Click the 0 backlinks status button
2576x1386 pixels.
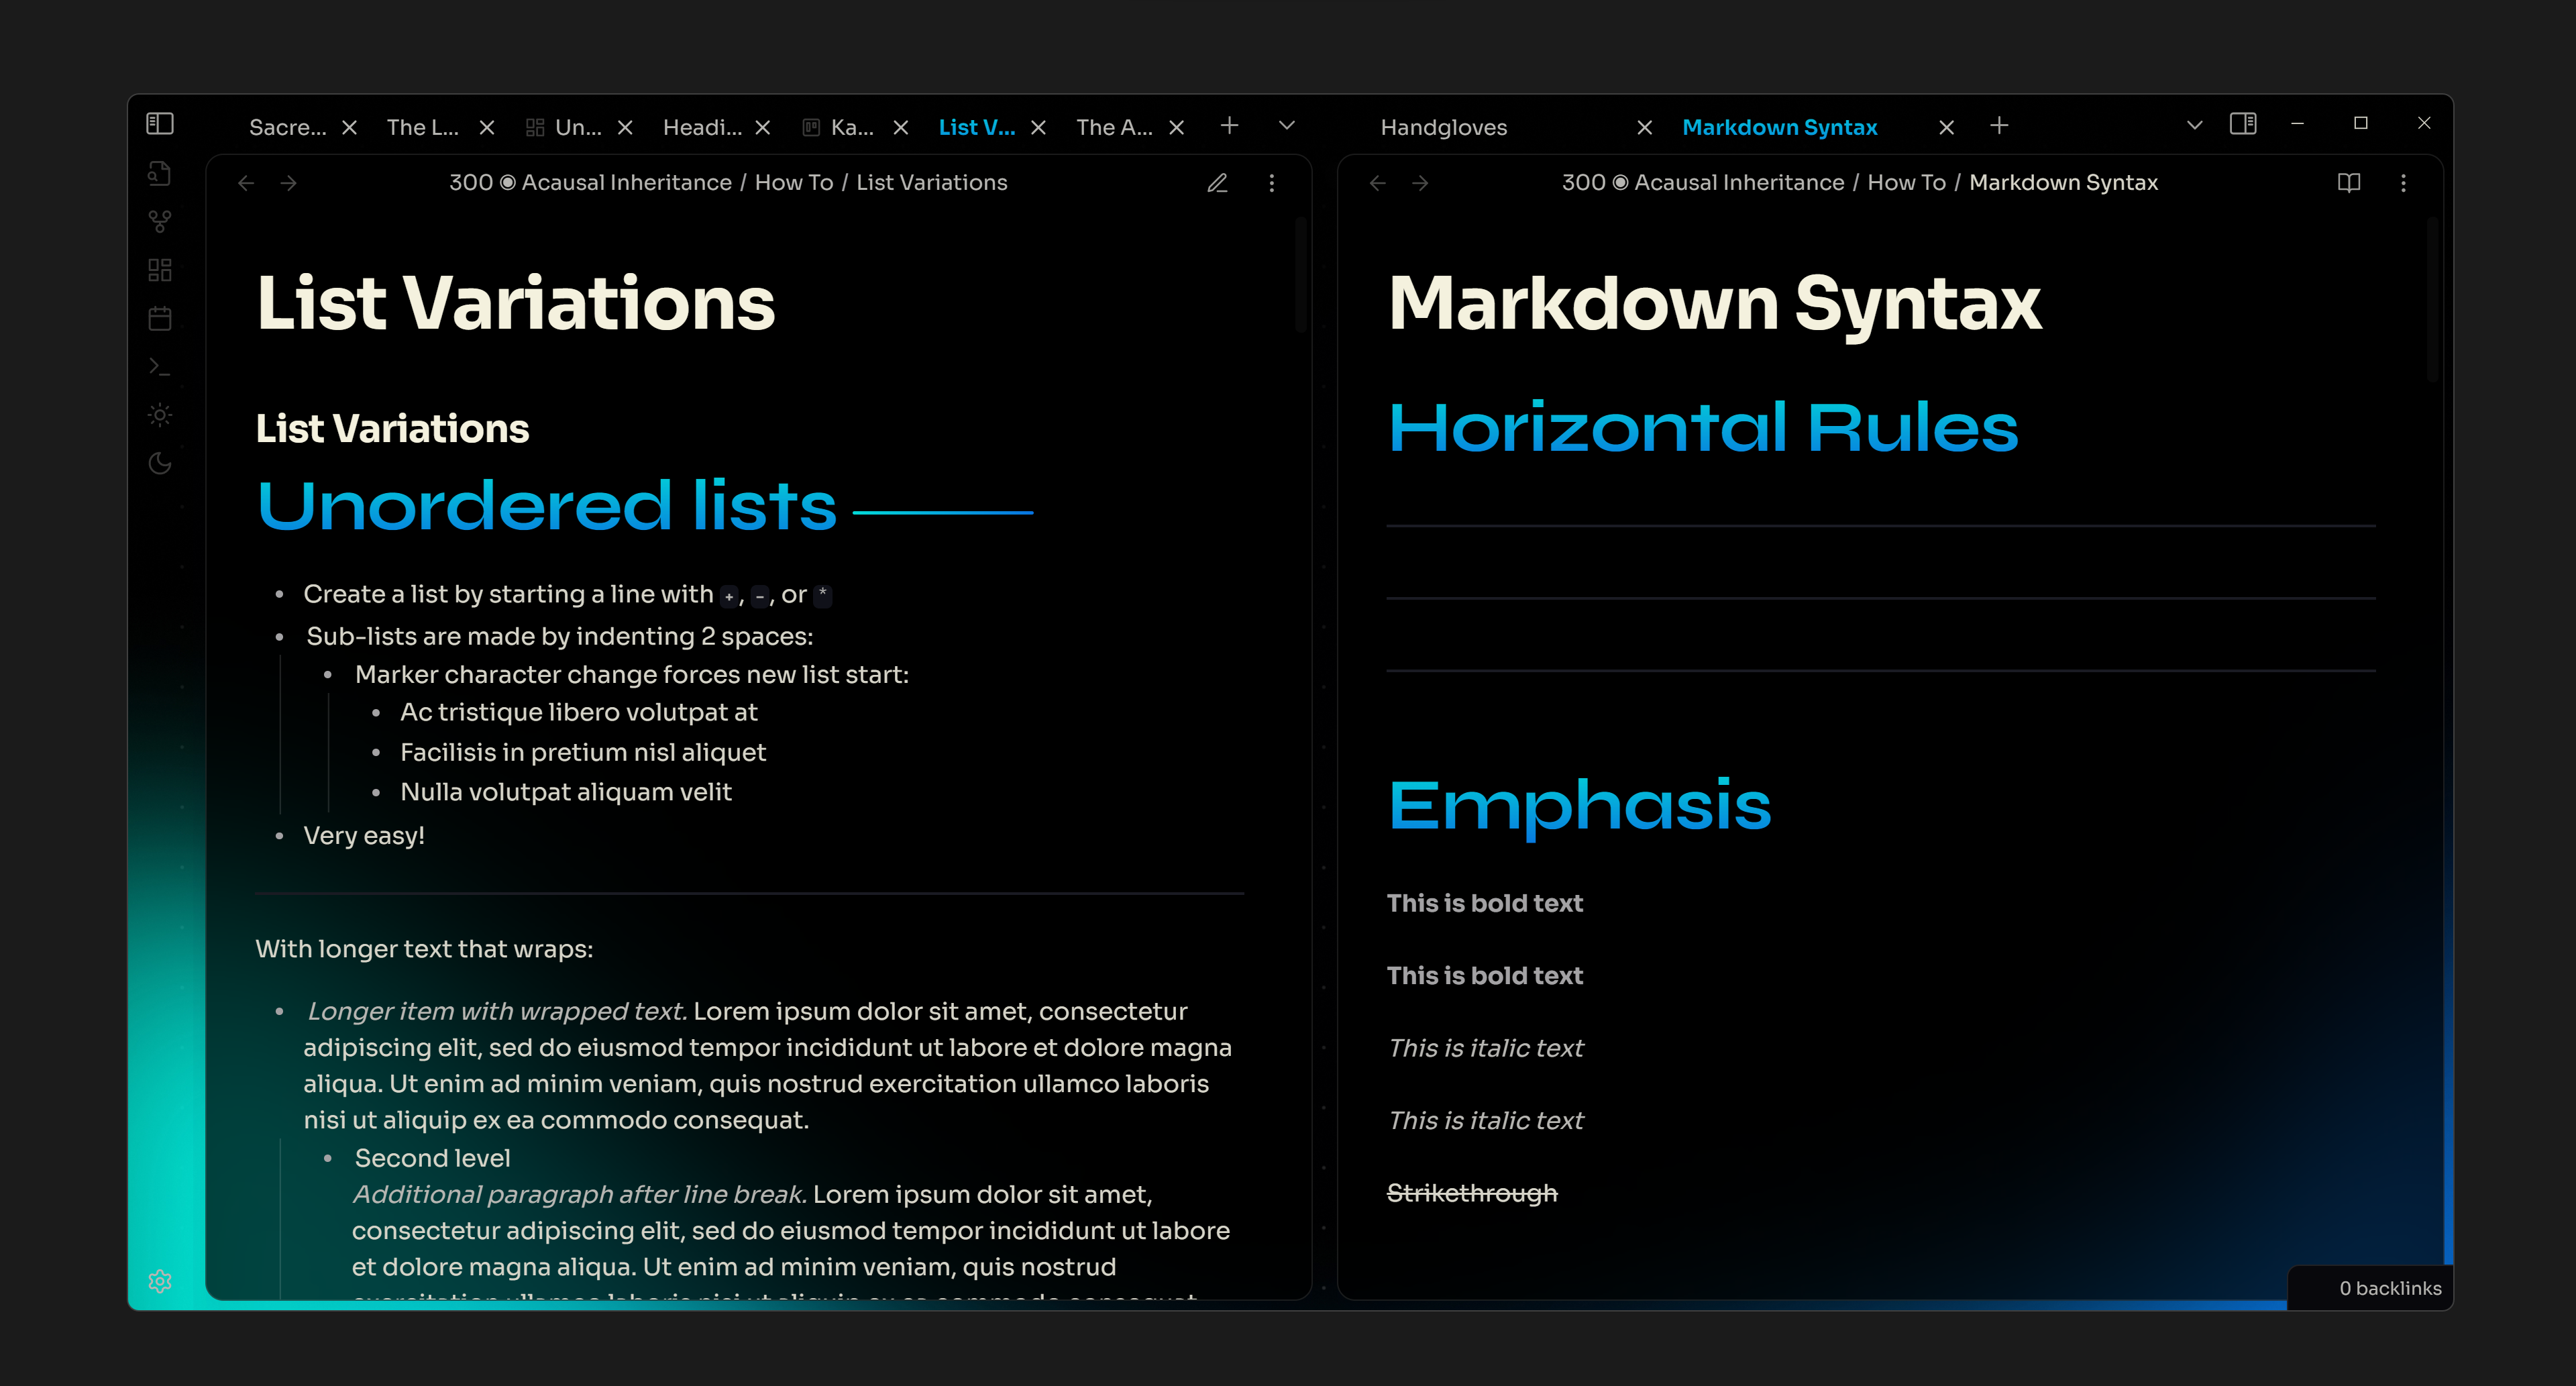(2389, 1288)
